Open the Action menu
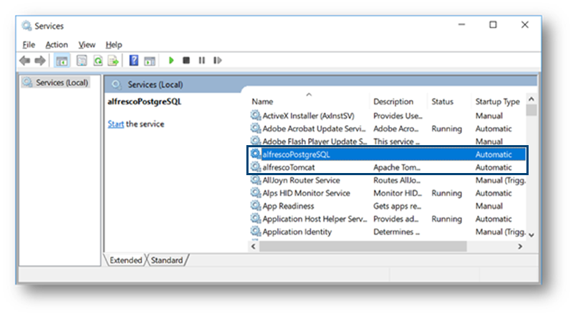 (x=57, y=44)
